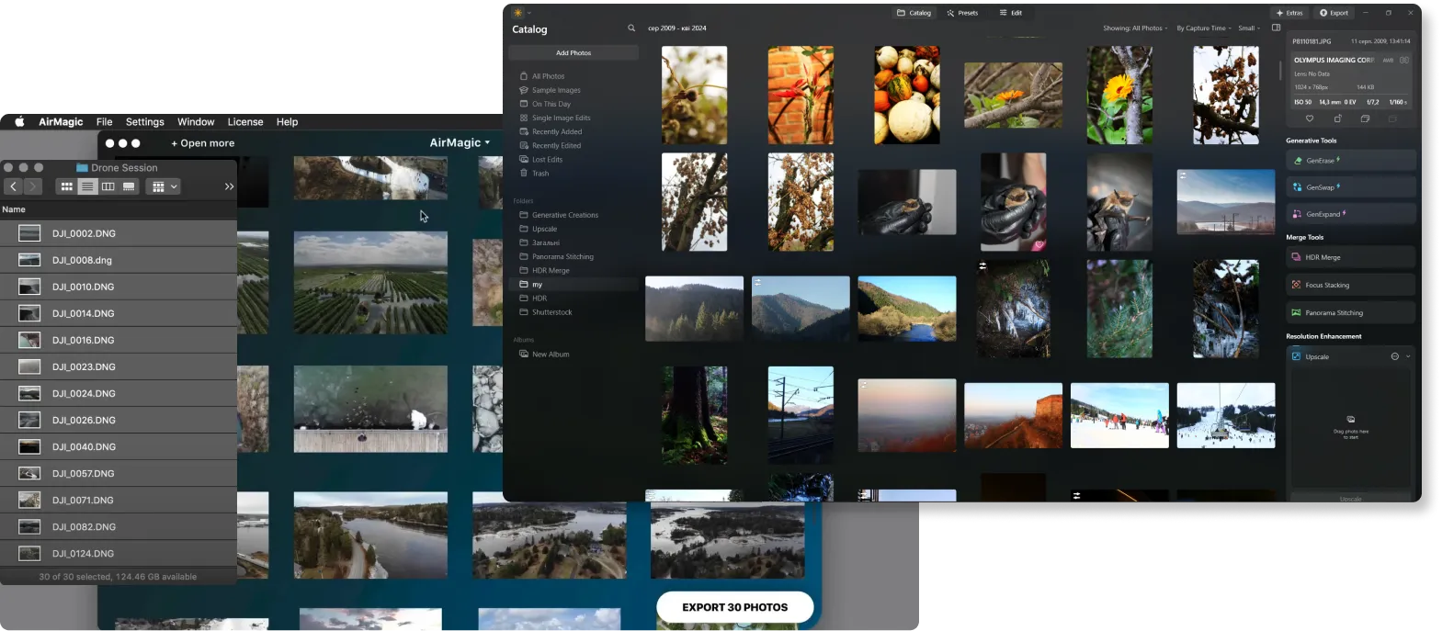Click the Export button in the catalog app
Image resolution: width=1442 pixels, height=631 pixels.
1334,13
